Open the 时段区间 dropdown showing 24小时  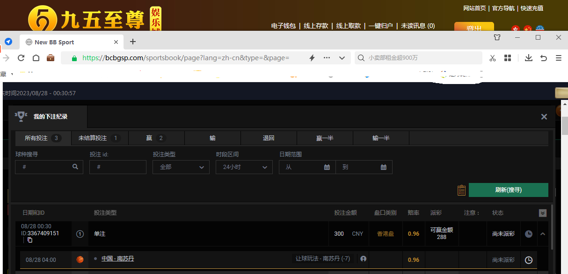pos(244,167)
